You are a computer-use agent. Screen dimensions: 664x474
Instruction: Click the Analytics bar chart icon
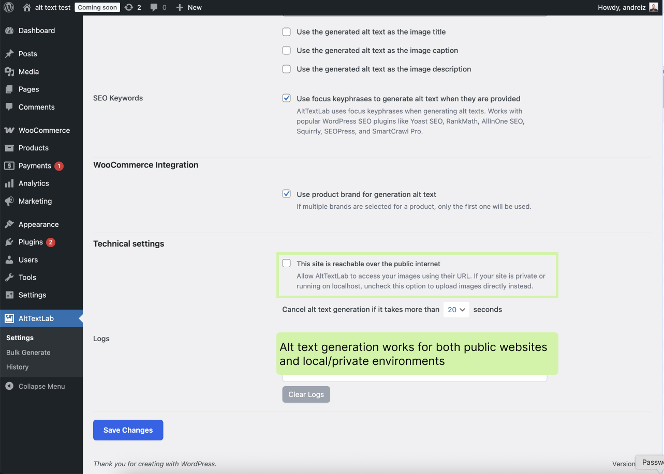9,184
